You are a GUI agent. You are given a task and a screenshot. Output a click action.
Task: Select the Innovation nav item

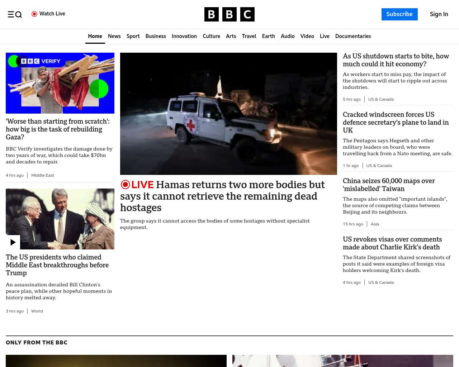[x=184, y=36]
